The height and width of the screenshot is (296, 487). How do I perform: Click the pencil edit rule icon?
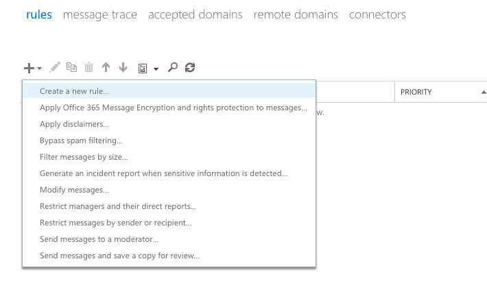point(55,67)
